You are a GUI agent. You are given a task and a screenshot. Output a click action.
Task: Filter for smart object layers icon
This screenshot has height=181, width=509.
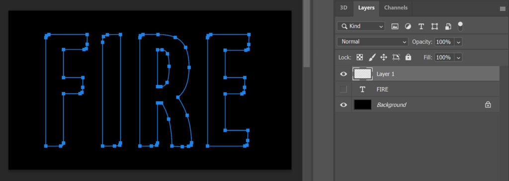point(448,26)
